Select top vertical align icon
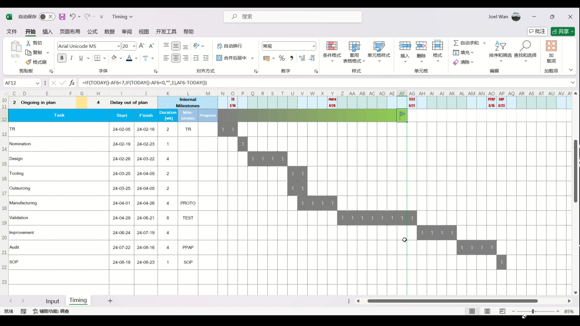580x326 pixels. tap(166, 46)
